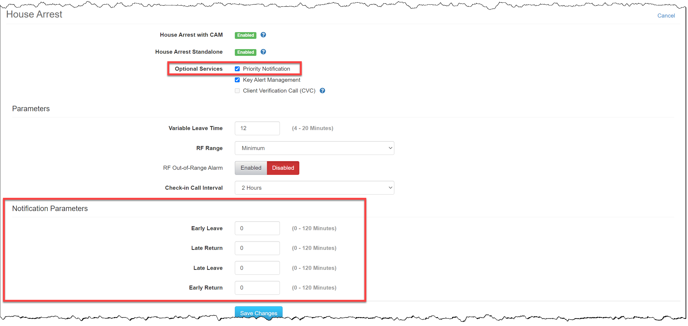688x326 pixels.
Task: Open the RF Range dropdown
Action: (314, 148)
